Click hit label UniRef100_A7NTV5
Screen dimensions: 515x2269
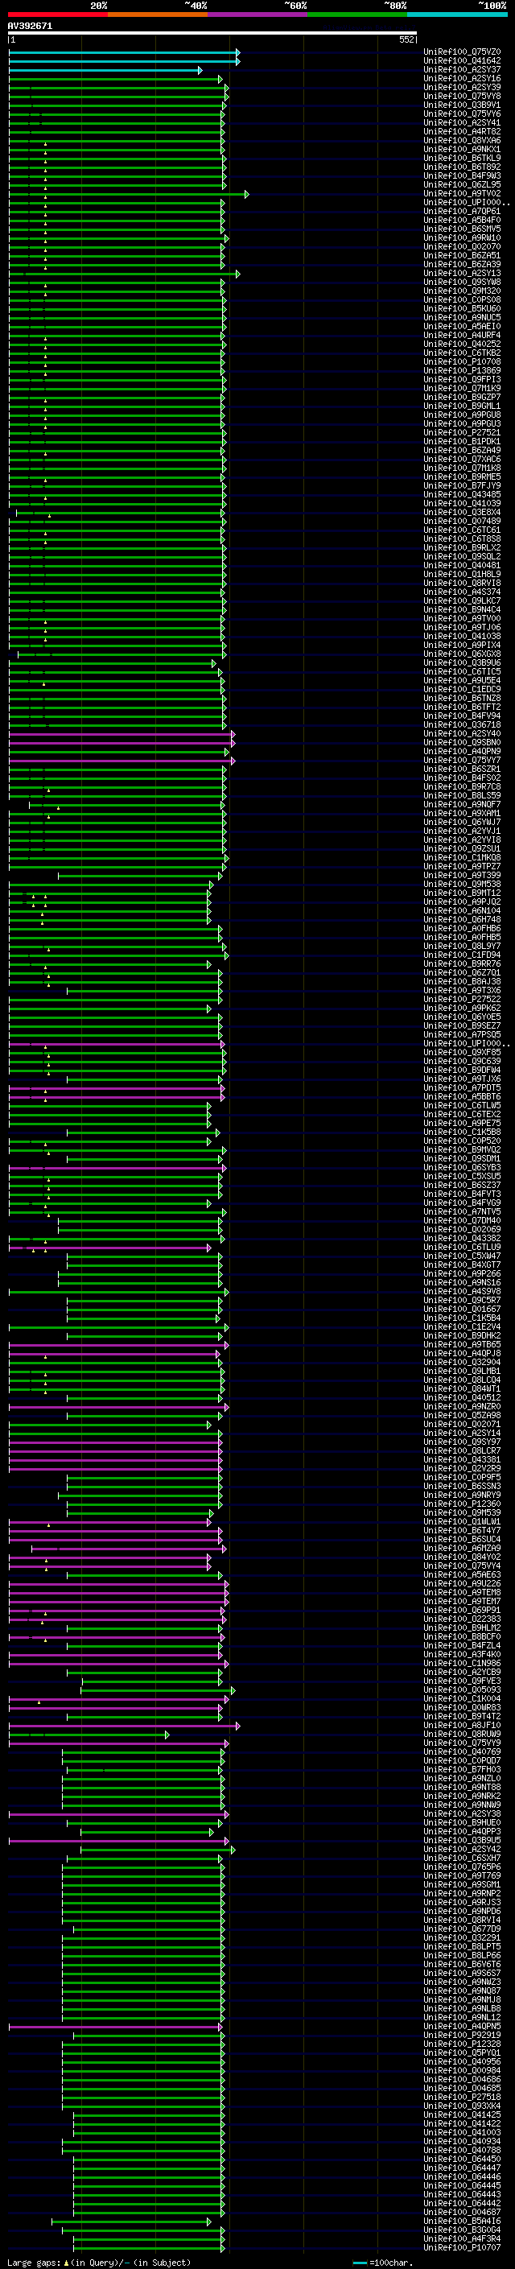[462, 1212]
